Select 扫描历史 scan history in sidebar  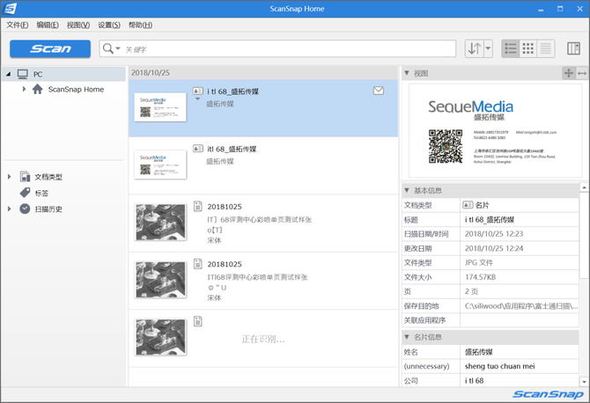[48, 209]
